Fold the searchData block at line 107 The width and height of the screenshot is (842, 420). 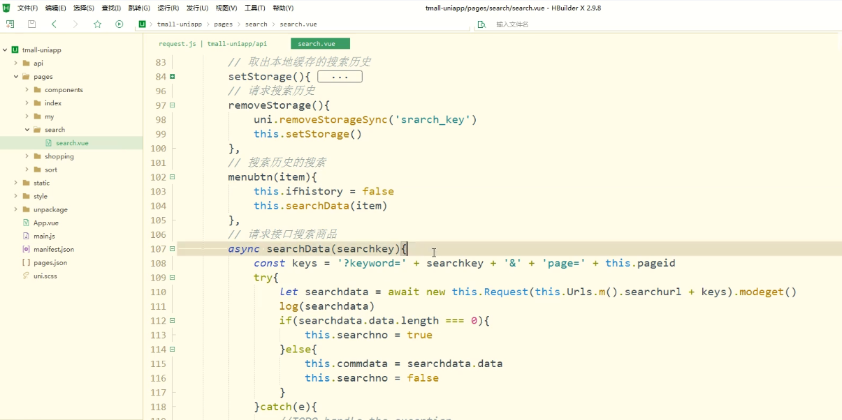(173, 249)
